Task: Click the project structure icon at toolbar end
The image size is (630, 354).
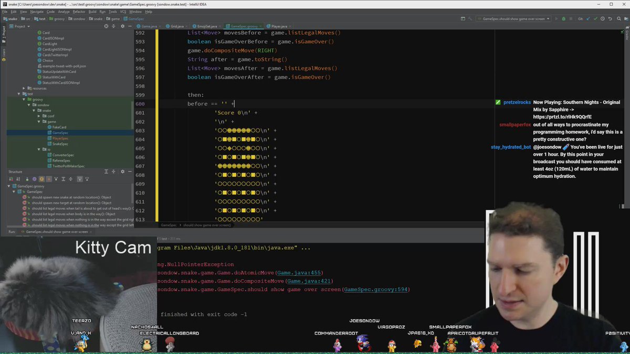Action: click(x=626, y=19)
